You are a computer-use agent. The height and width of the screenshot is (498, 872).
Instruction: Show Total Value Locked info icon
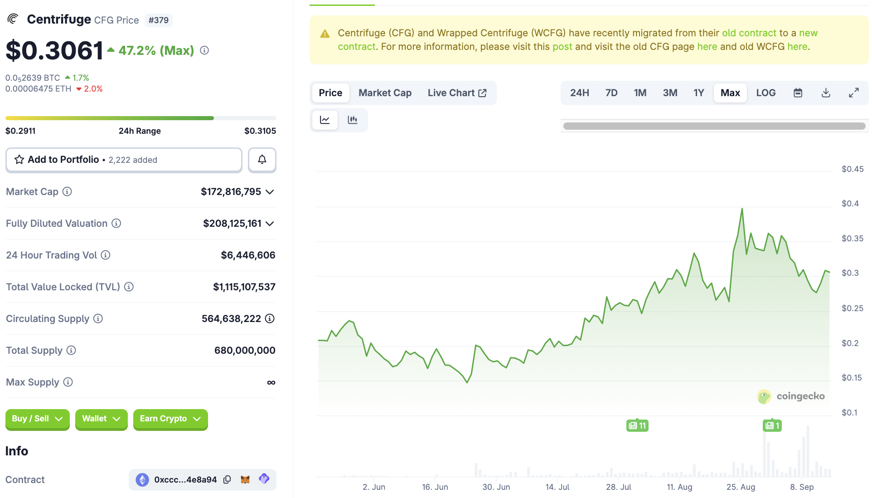129,287
